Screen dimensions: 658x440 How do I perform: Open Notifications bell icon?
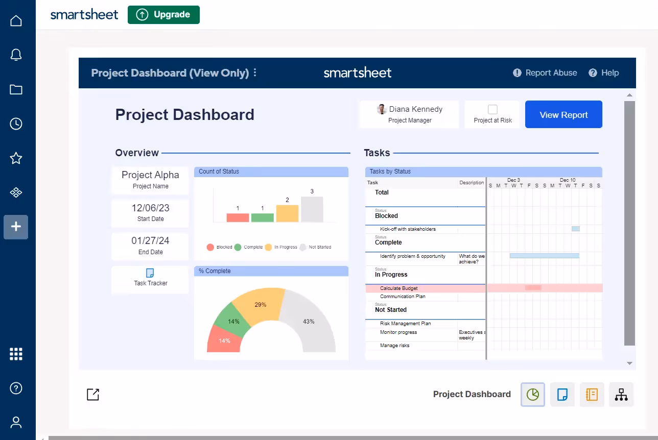16,55
